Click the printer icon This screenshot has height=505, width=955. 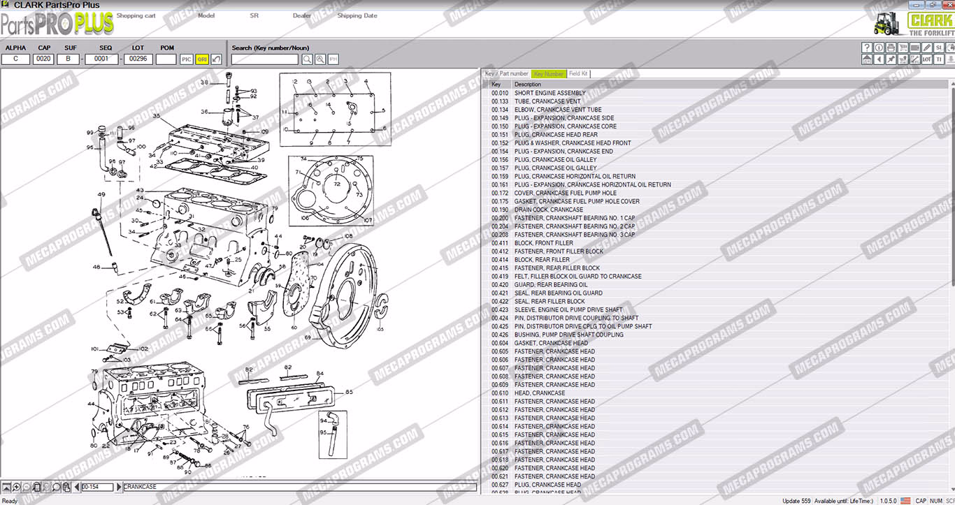point(891,47)
